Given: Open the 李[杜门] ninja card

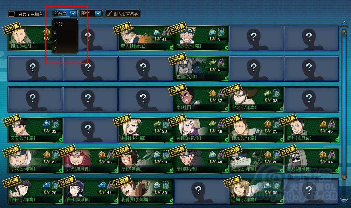Looking at the screenshot, I should tap(201, 99).
